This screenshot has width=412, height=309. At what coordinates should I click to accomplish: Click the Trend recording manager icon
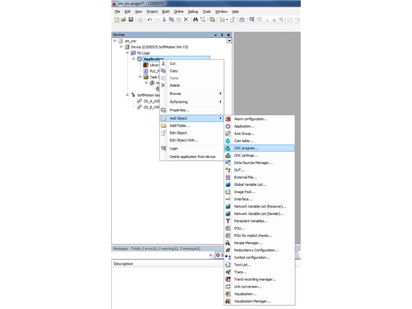click(x=228, y=279)
